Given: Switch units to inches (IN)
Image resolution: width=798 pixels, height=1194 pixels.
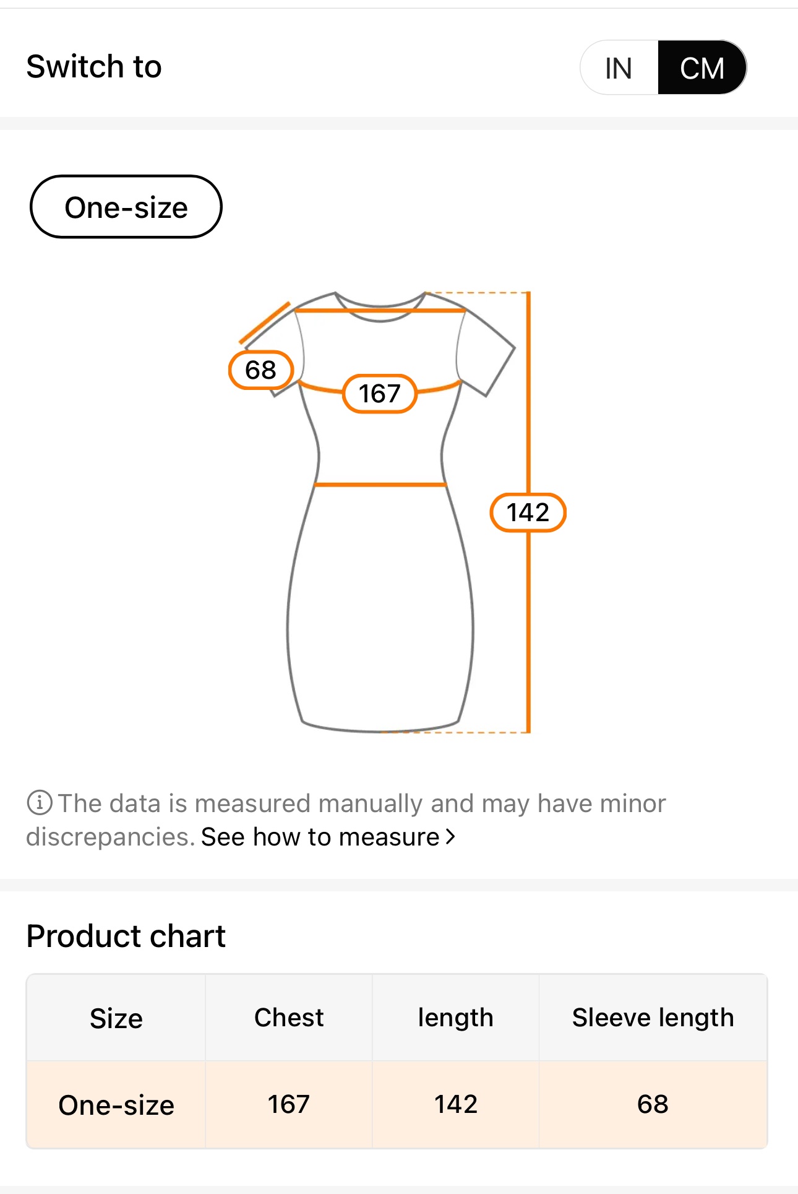Looking at the screenshot, I should pyautogui.click(x=619, y=68).
